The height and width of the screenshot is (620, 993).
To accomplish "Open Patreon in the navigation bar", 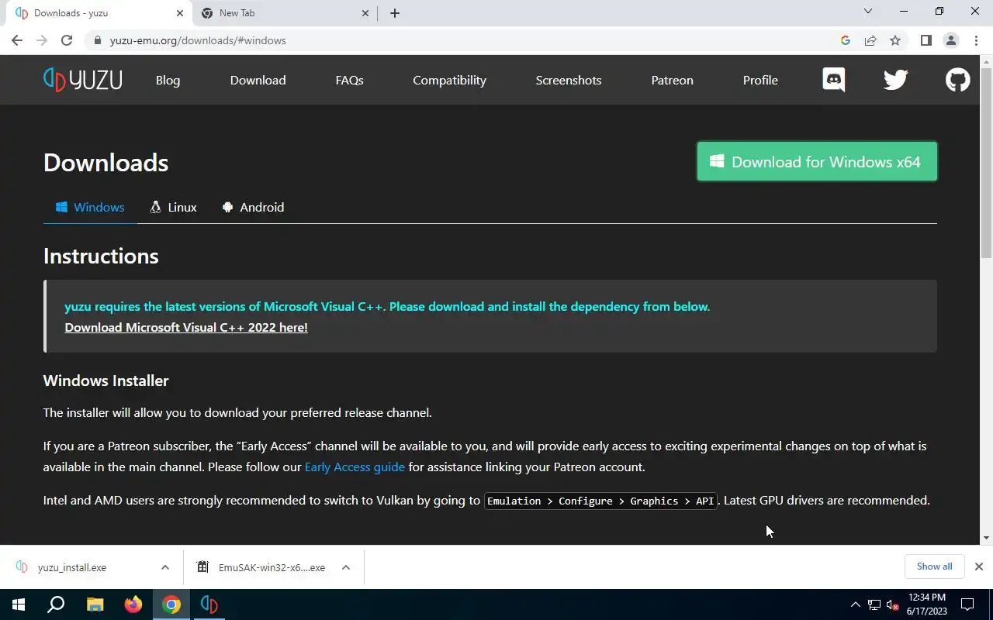I will pos(672,80).
